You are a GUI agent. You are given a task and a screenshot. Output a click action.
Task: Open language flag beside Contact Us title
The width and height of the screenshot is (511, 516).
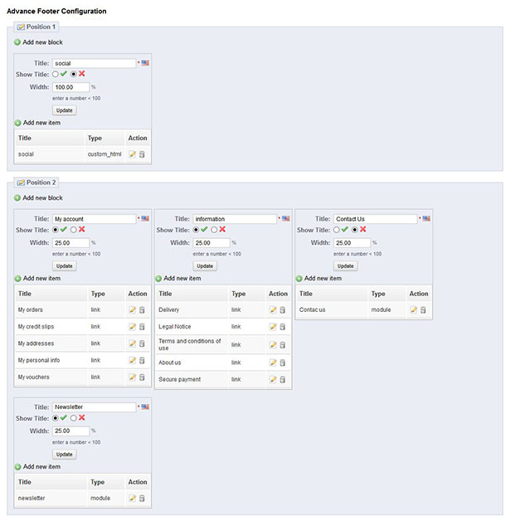click(426, 218)
